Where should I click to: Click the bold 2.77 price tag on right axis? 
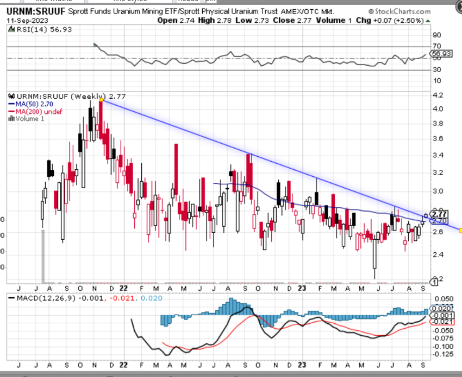(x=439, y=214)
